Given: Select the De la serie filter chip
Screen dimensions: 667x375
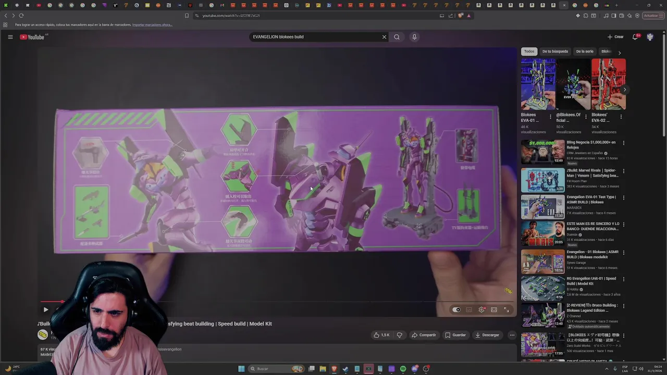Looking at the screenshot, I should click(x=585, y=52).
